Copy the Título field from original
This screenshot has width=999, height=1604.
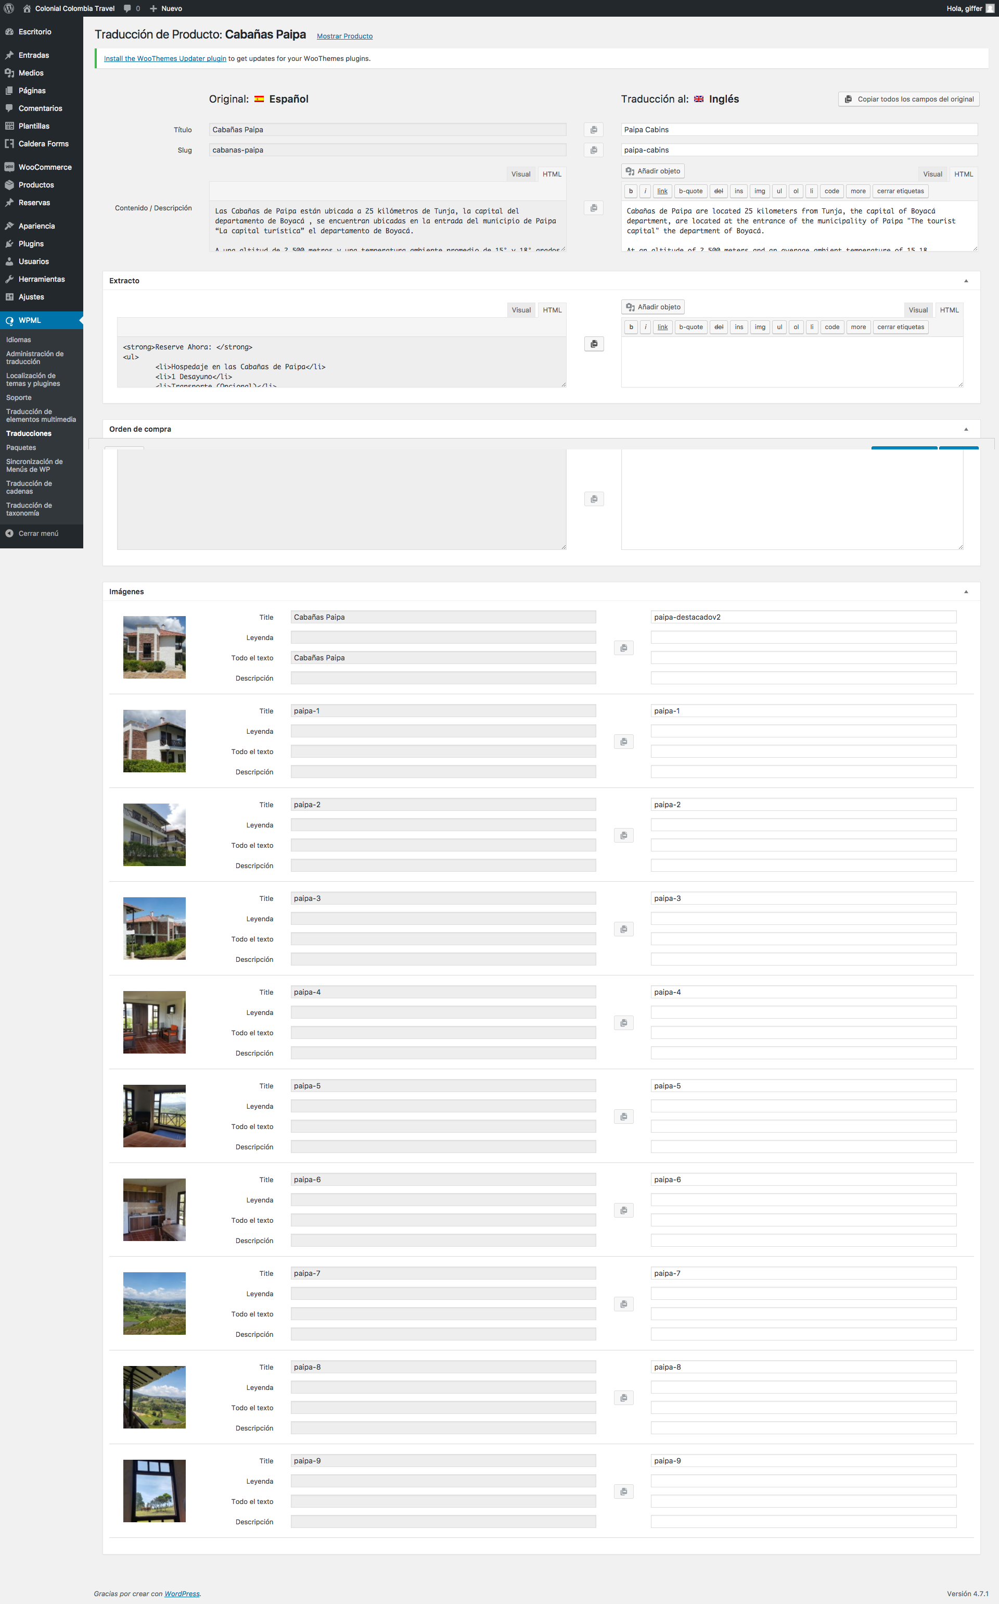[593, 130]
